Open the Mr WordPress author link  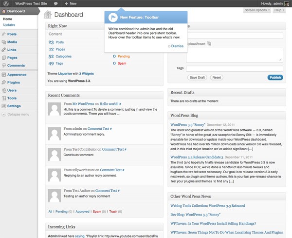(83, 104)
